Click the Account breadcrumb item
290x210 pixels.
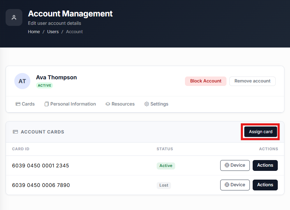(x=74, y=32)
